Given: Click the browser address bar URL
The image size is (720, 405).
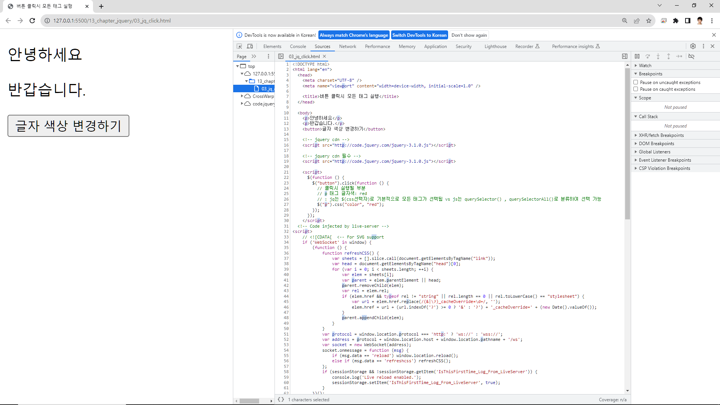Looking at the screenshot, I should pyautogui.click(x=112, y=21).
